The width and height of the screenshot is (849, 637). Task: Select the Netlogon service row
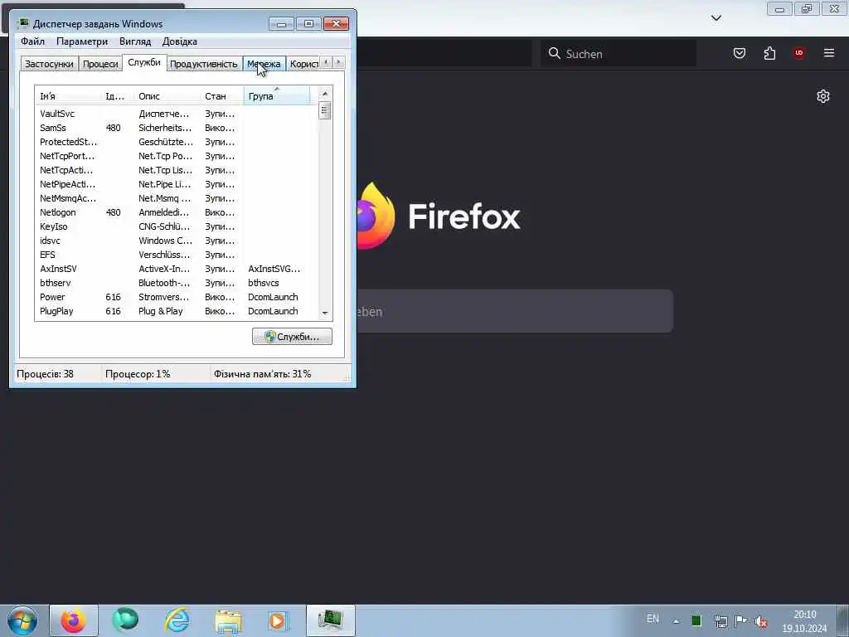pos(177,212)
